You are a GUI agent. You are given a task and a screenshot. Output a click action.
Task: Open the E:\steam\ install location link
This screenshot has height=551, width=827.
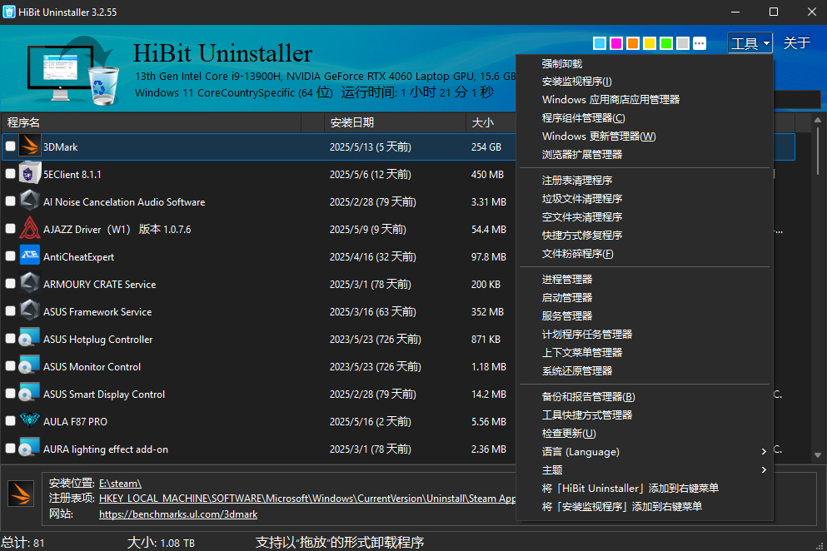tap(120, 484)
